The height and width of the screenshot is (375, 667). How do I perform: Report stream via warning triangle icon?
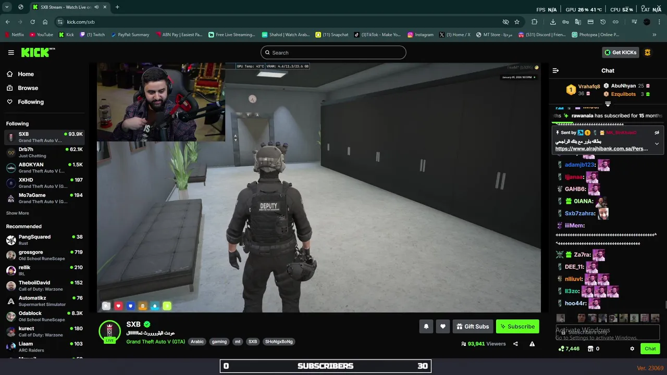532,344
